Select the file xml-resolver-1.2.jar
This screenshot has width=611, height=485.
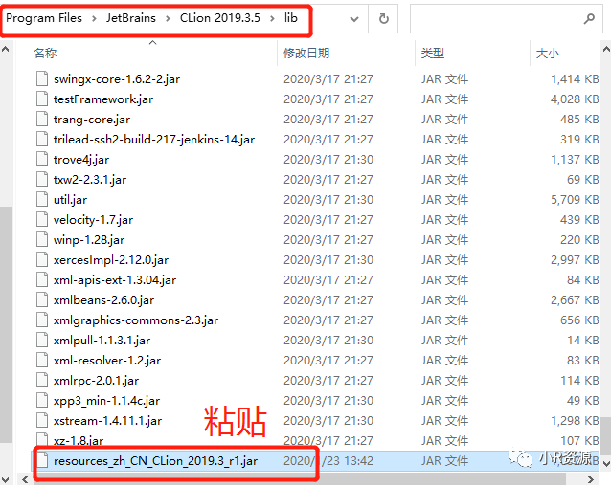pos(106,361)
